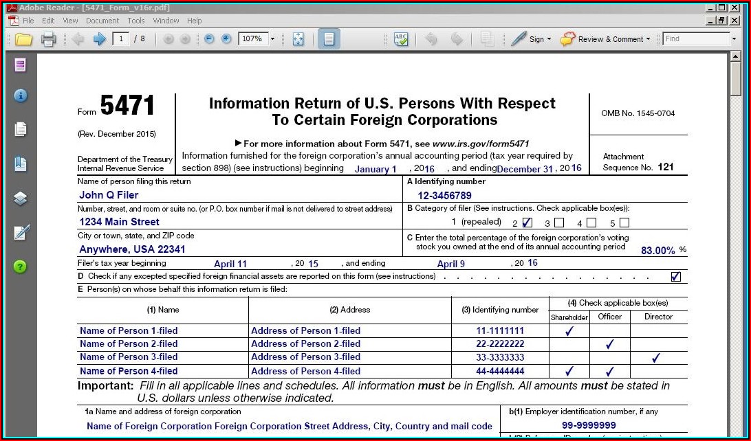Click the green Help icon in sidebar
This screenshot has height=441, width=751.
click(x=21, y=267)
